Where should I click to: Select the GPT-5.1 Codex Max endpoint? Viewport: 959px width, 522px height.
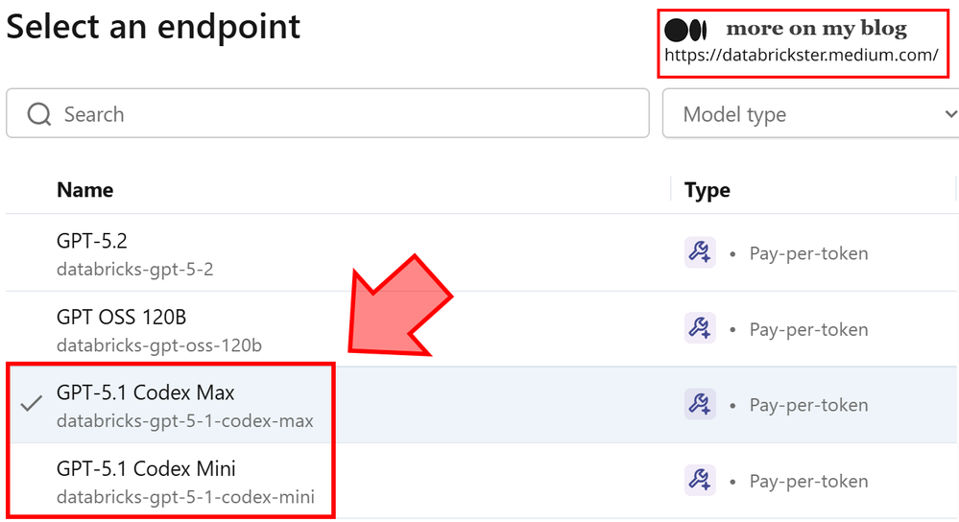point(145,392)
